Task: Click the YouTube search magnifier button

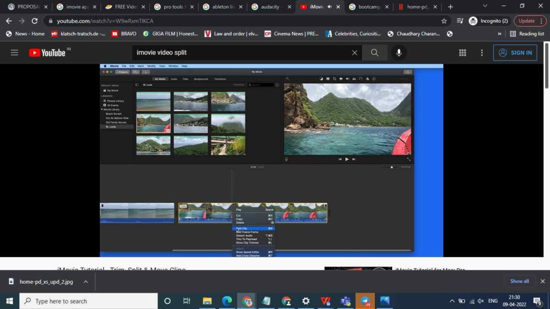Action: (374, 53)
